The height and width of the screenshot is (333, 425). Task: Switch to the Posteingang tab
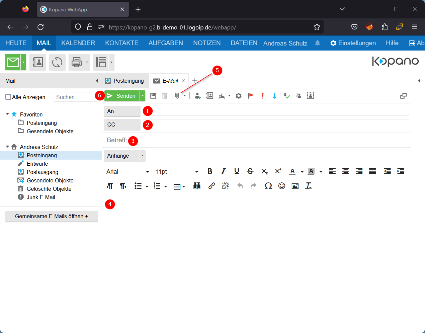point(124,81)
